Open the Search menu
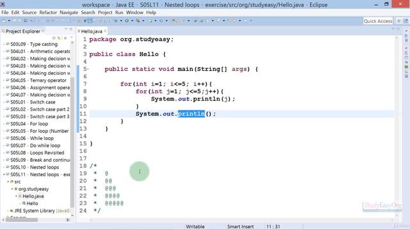Viewport: 410px width, 230px height. click(88, 12)
